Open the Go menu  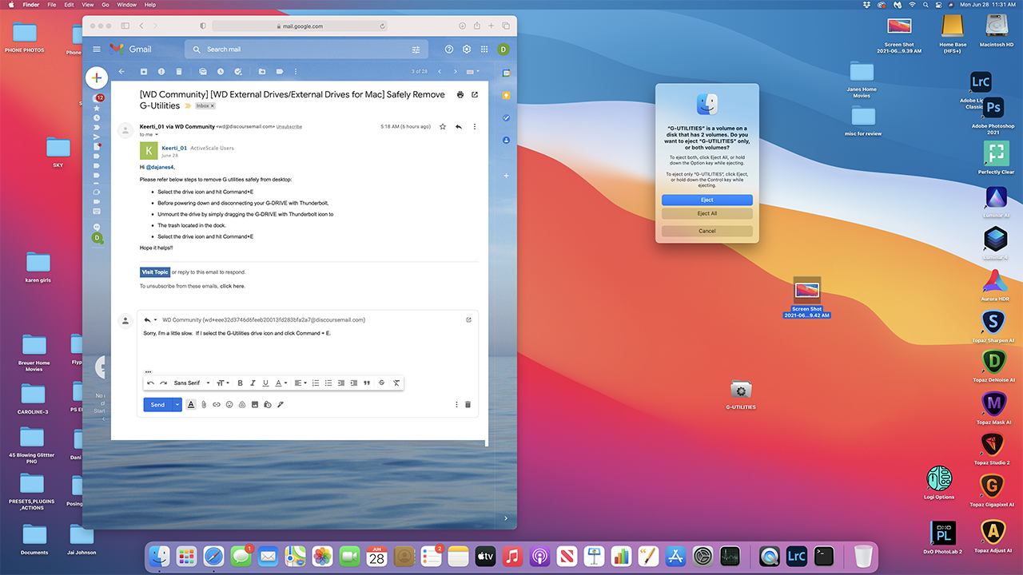tap(105, 5)
